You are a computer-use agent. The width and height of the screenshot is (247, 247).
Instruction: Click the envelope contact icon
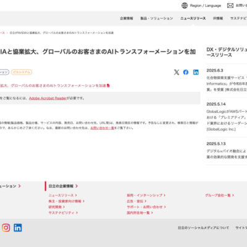(230, 6)
